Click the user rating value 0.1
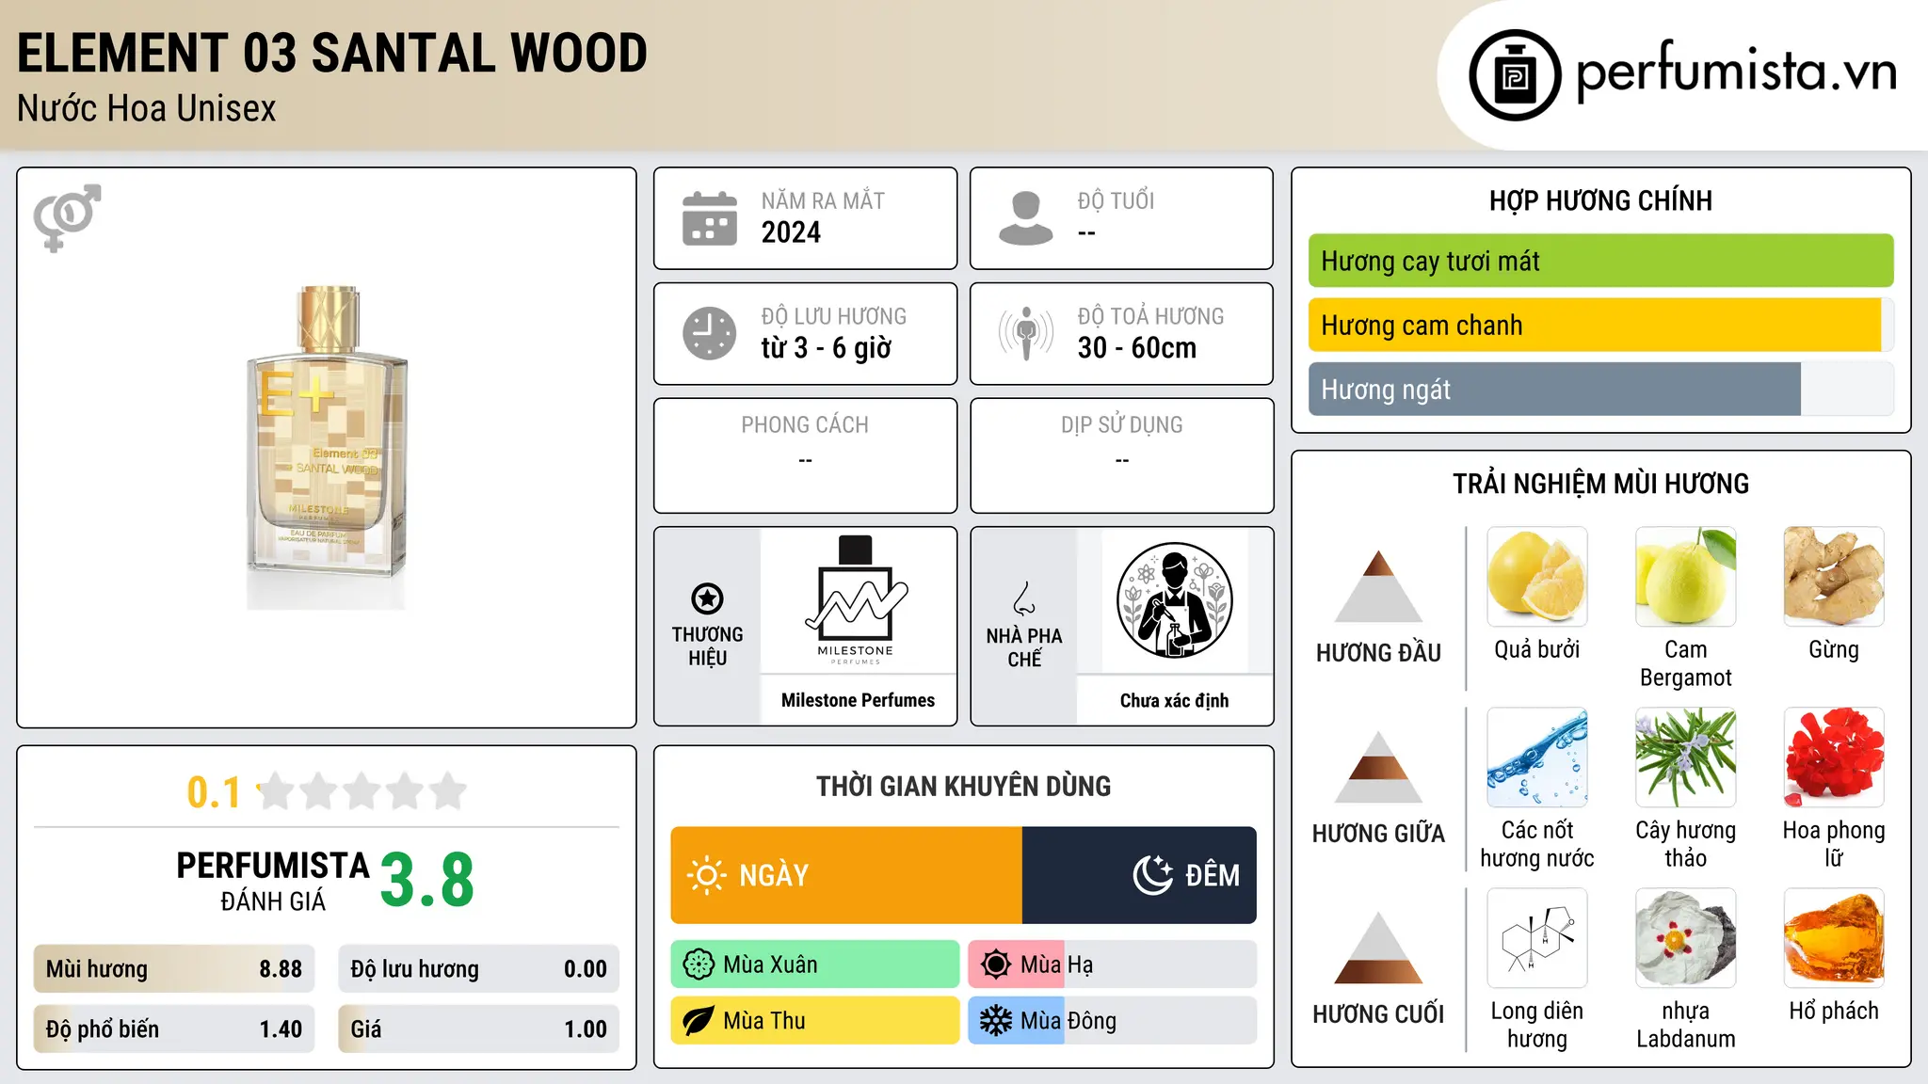The image size is (1928, 1084). pyautogui.click(x=214, y=792)
